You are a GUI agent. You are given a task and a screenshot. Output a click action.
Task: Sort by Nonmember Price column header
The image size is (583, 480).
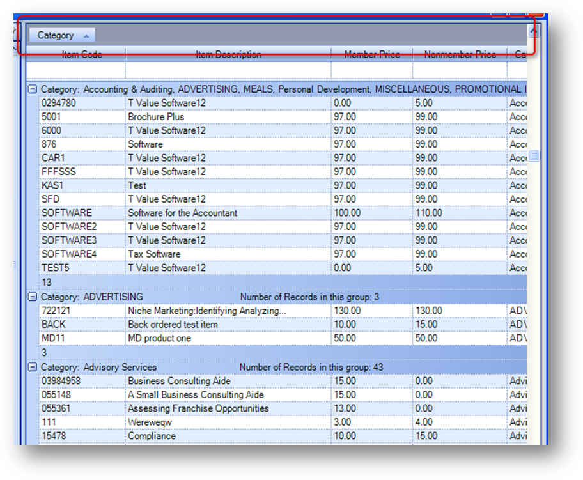tap(460, 54)
